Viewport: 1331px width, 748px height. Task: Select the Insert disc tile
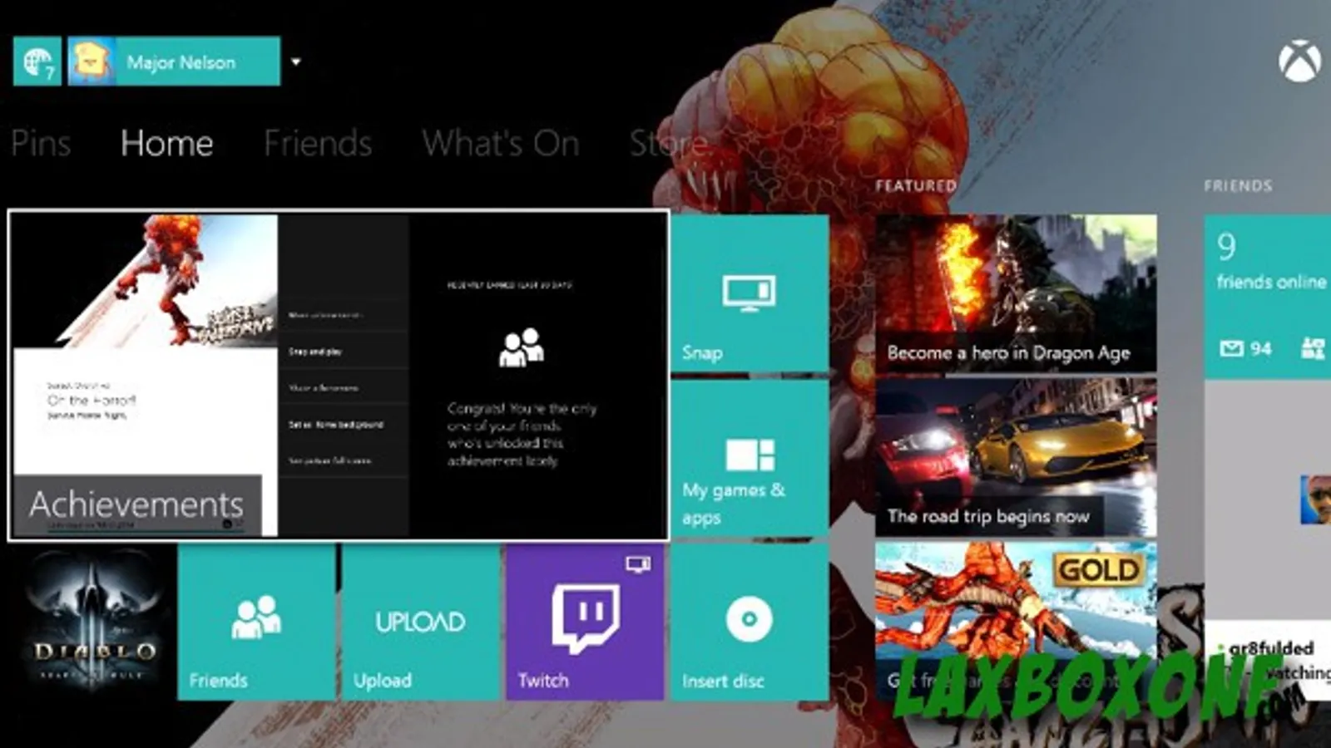tap(750, 623)
